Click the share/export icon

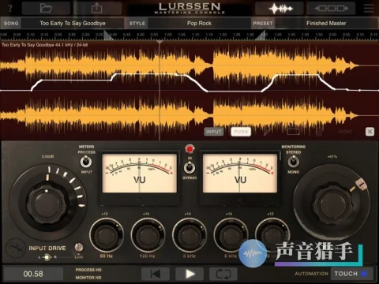(96, 8)
